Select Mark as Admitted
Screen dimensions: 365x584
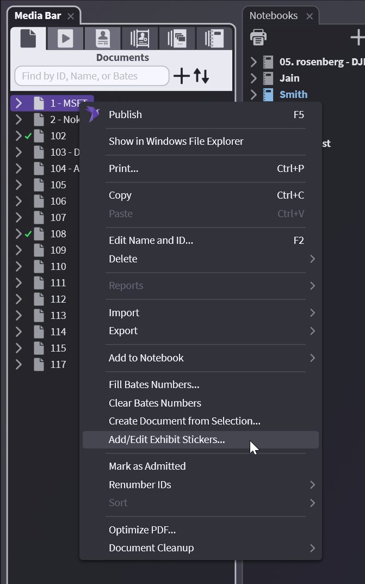(x=147, y=466)
